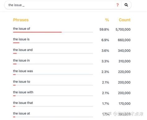Select the phrase 'the issue was'
This screenshot has height=120, width=147.
pos(23,71)
